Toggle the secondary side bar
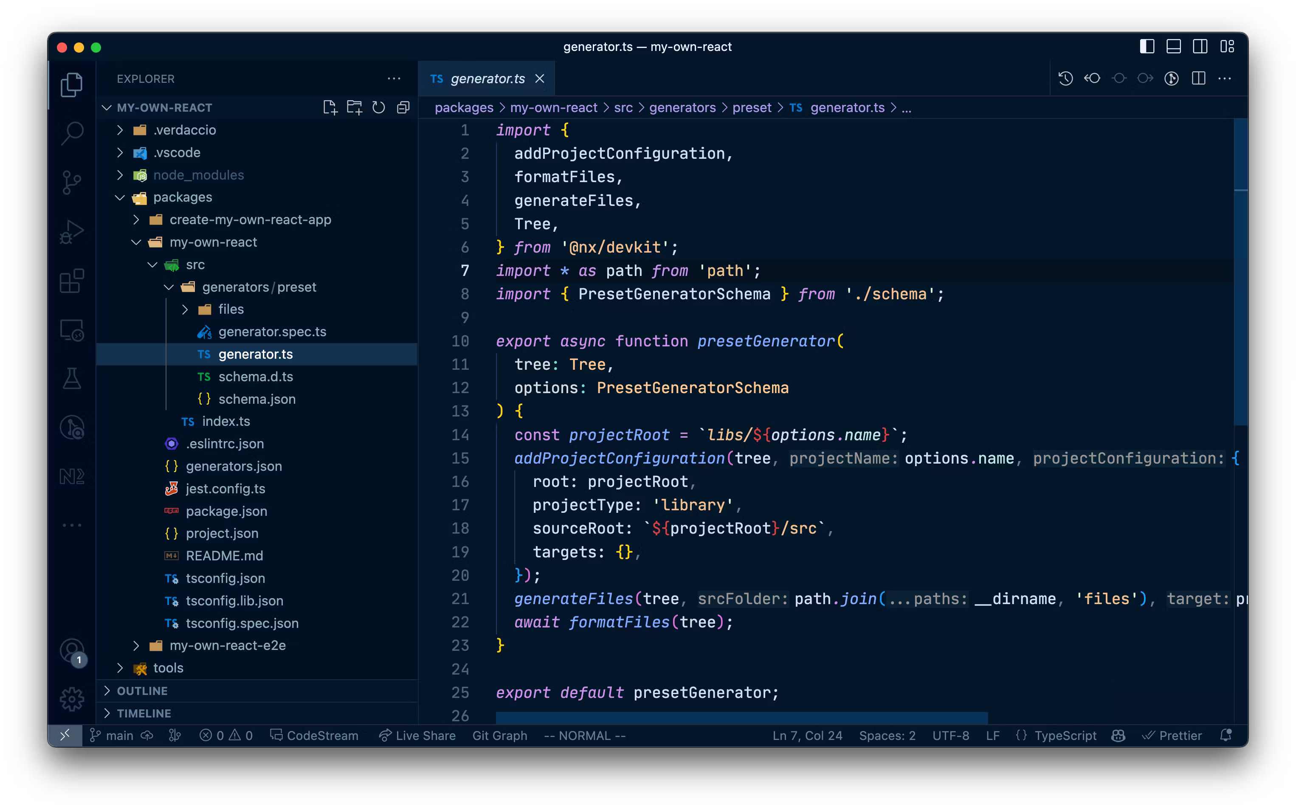Screen dimensions: 1296x810 tap(1200, 47)
